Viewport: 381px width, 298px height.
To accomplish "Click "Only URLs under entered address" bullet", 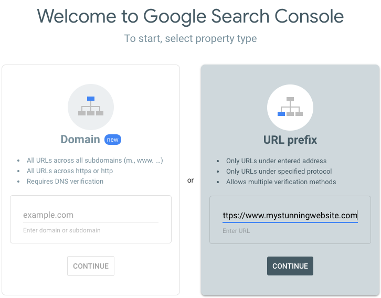I will [276, 161].
